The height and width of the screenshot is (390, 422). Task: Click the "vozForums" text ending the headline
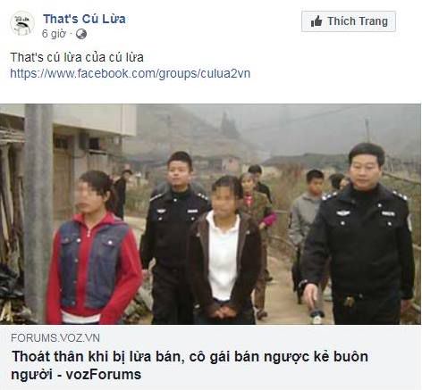pos(104,375)
